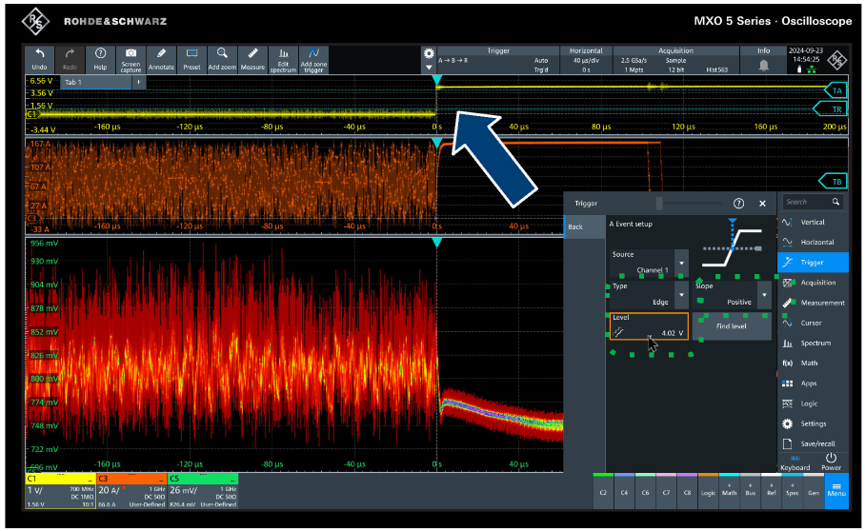Enable the Logic channel button
The image size is (865, 531).
[709, 492]
